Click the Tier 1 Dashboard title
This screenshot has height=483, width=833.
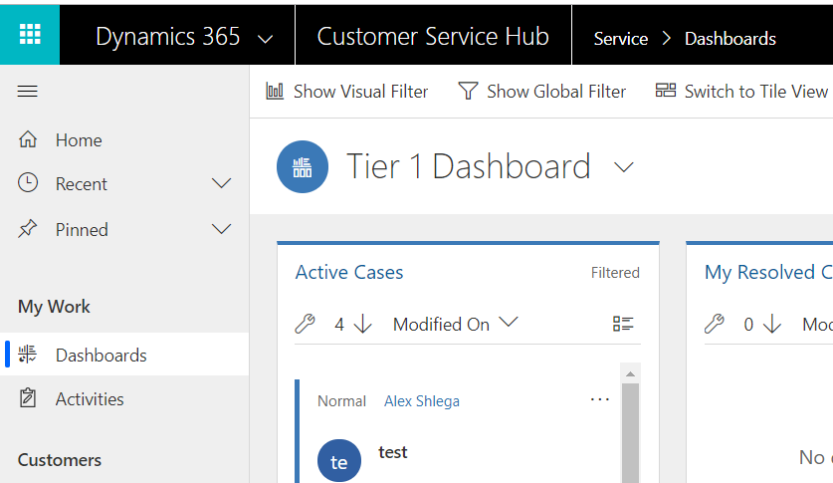pyautogui.click(x=469, y=166)
